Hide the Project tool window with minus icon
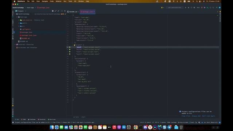233x131 pixels. coord(65,11)
